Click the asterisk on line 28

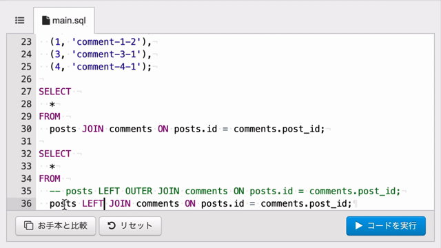point(52,105)
